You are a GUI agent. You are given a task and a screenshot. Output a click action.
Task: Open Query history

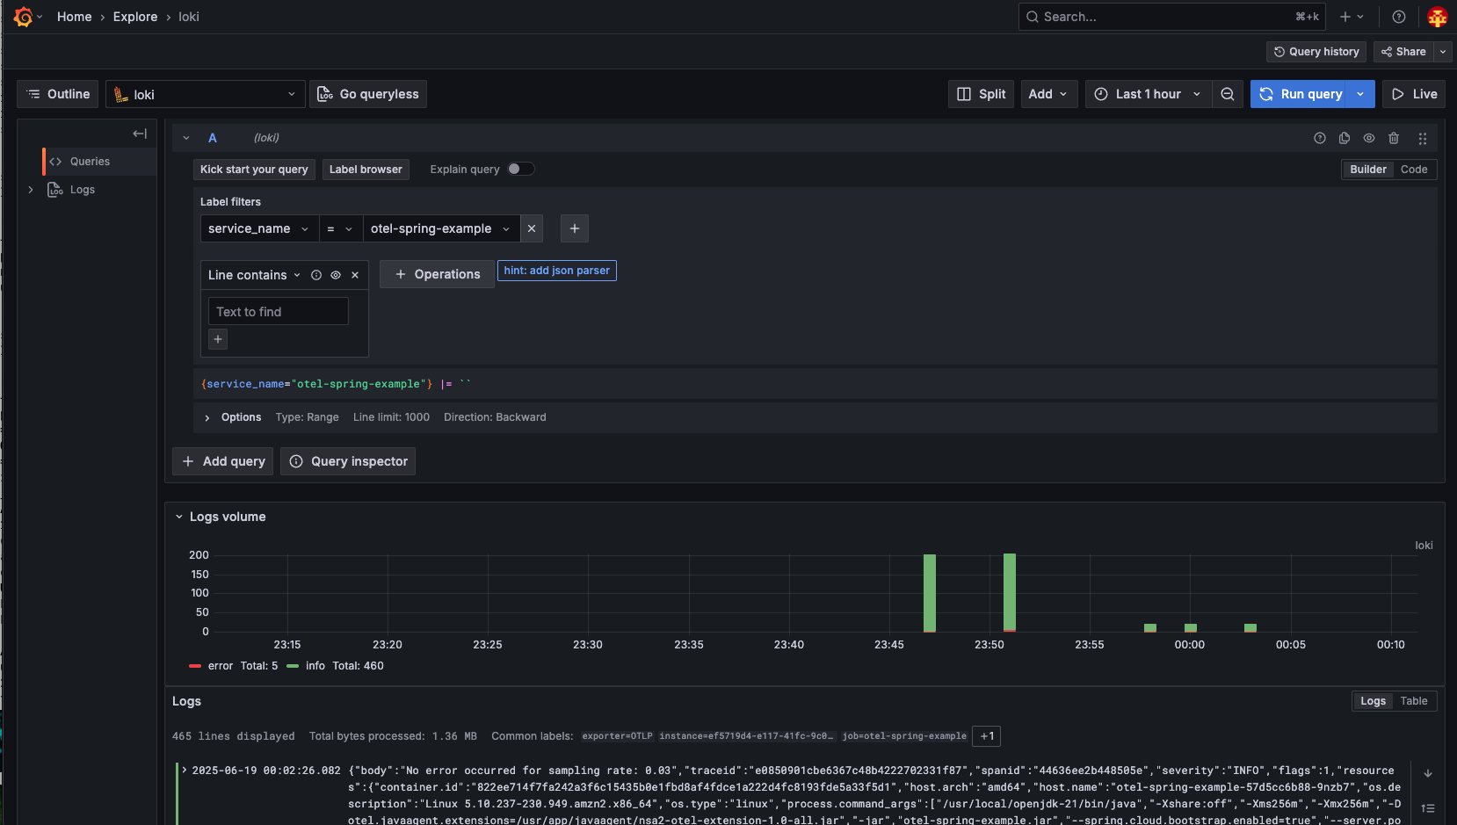[1316, 52]
